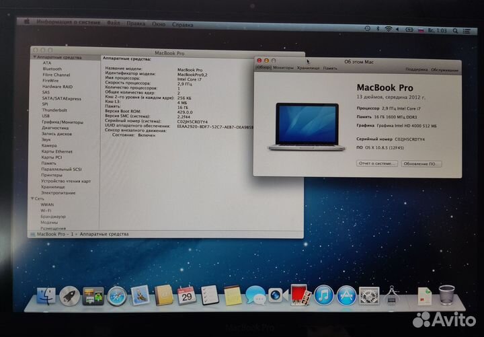Image resolution: width=484 pixels, height=337 pixels.
Task: Select Bluetooth in hardware sidebar
Action: tap(52, 69)
